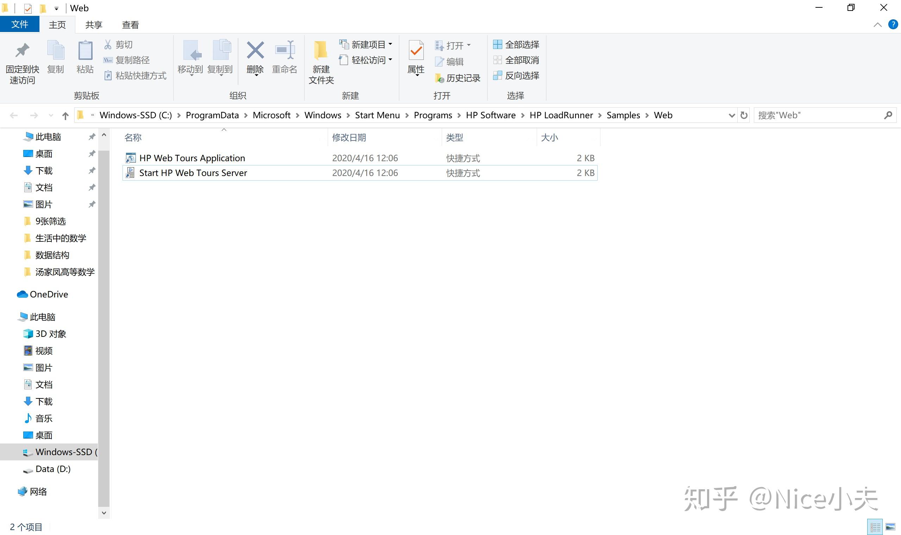This screenshot has width=901, height=535.
Task: Click the Properties (属性) checkmark icon
Action: (416, 50)
